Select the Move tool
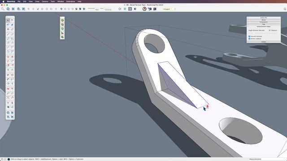 (8, 57)
